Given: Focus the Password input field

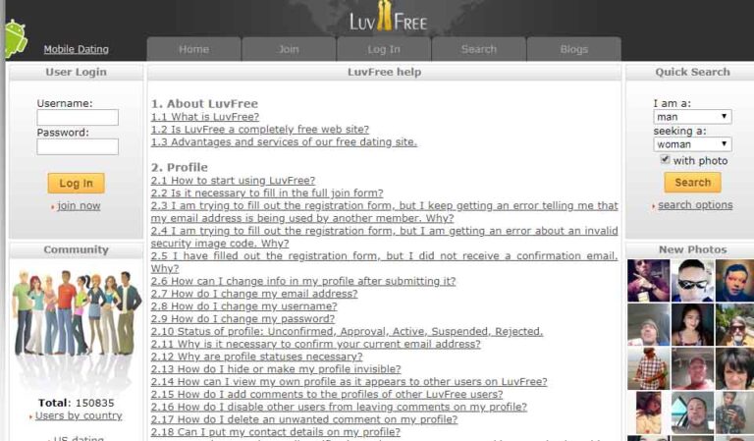Looking at the screenshot, I should pos(78,146).
